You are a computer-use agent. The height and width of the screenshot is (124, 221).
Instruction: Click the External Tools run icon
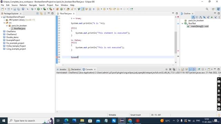coord(51,9)
